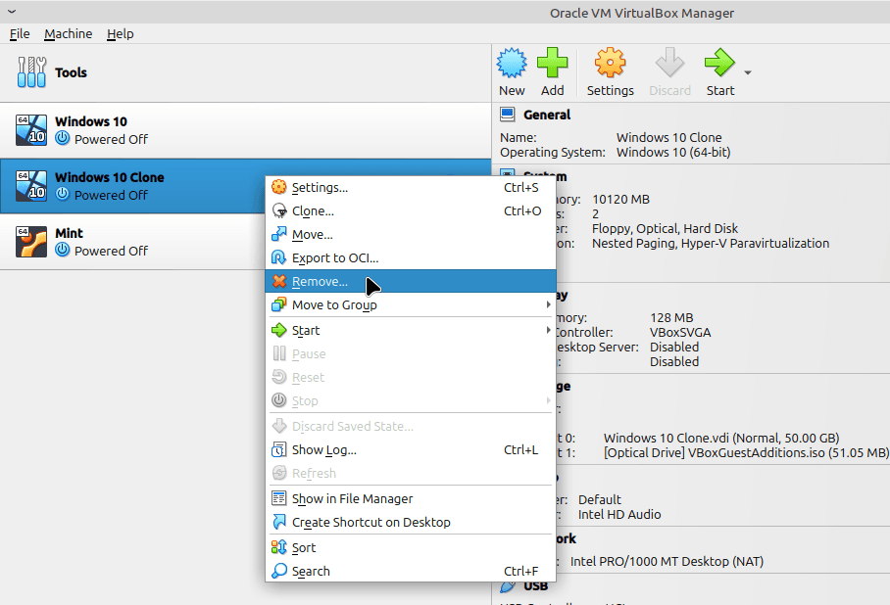The image size is (890, 605).
Task: Click the Remove X icon in the context menu
Action: point(278,281)
